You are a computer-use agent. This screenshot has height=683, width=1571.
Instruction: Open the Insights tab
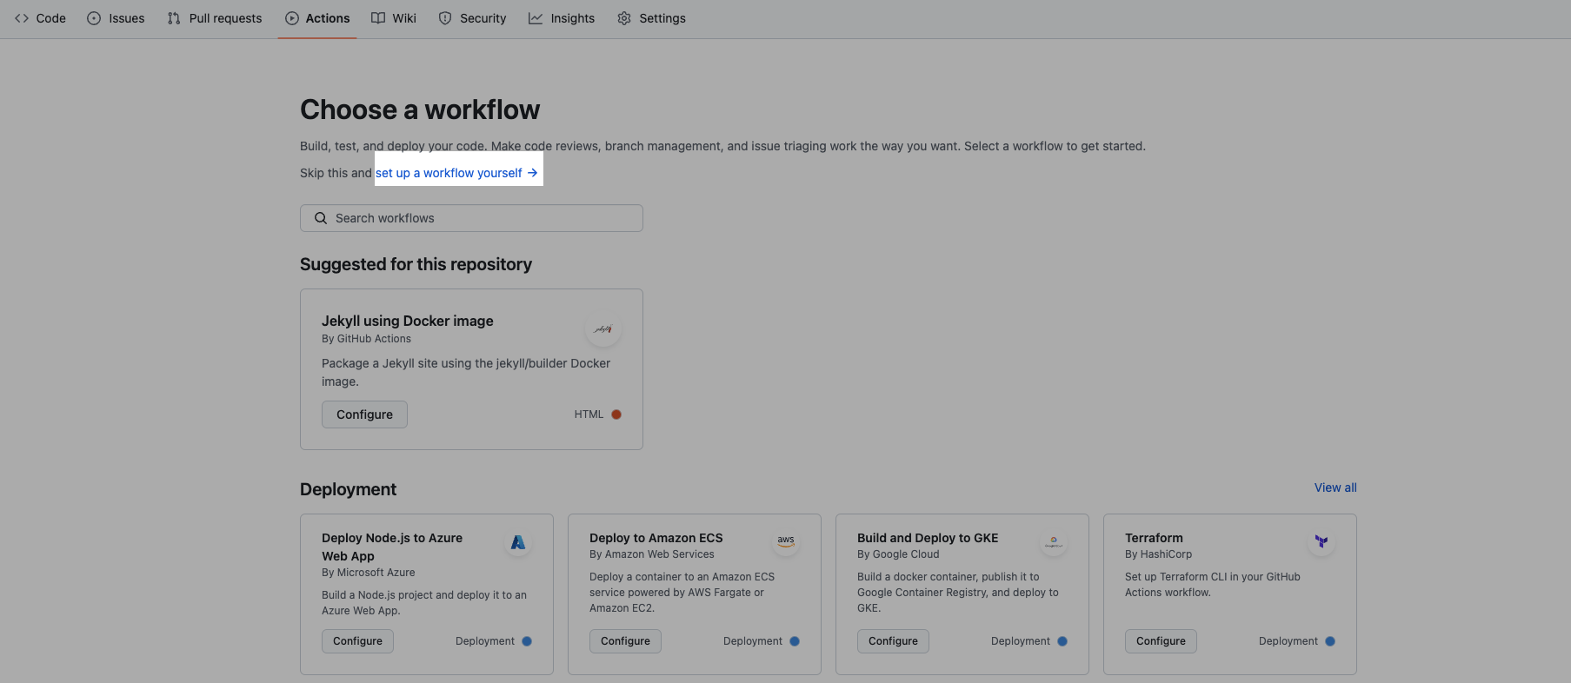pos(562,18)
